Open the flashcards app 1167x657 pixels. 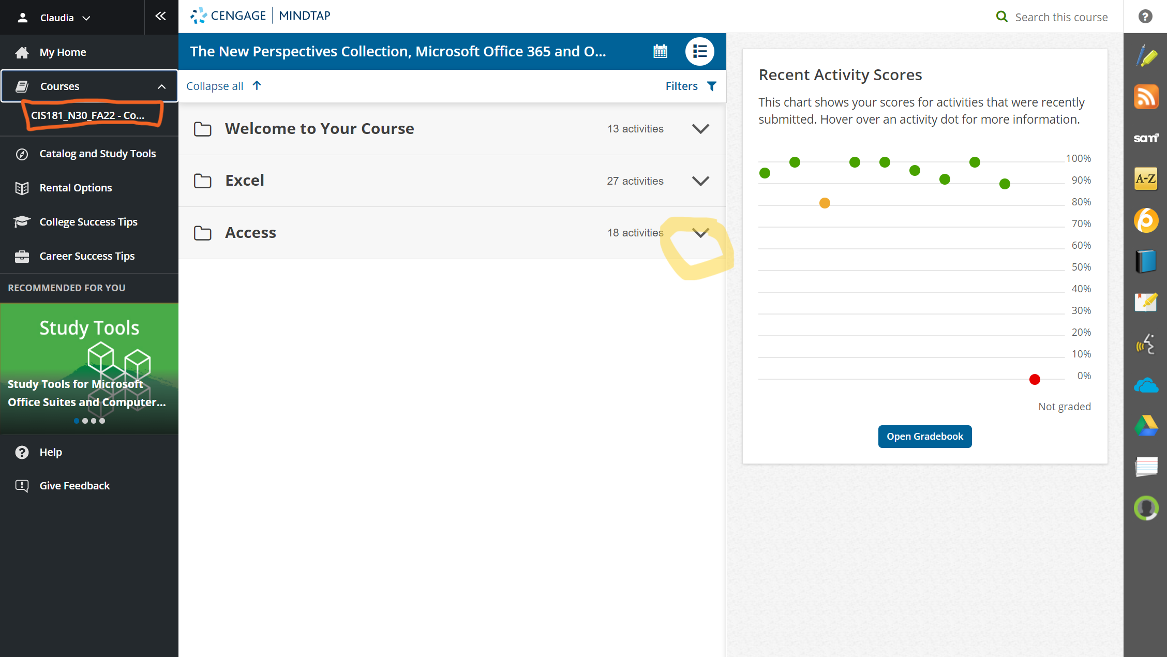click(x=1146, y=467)
